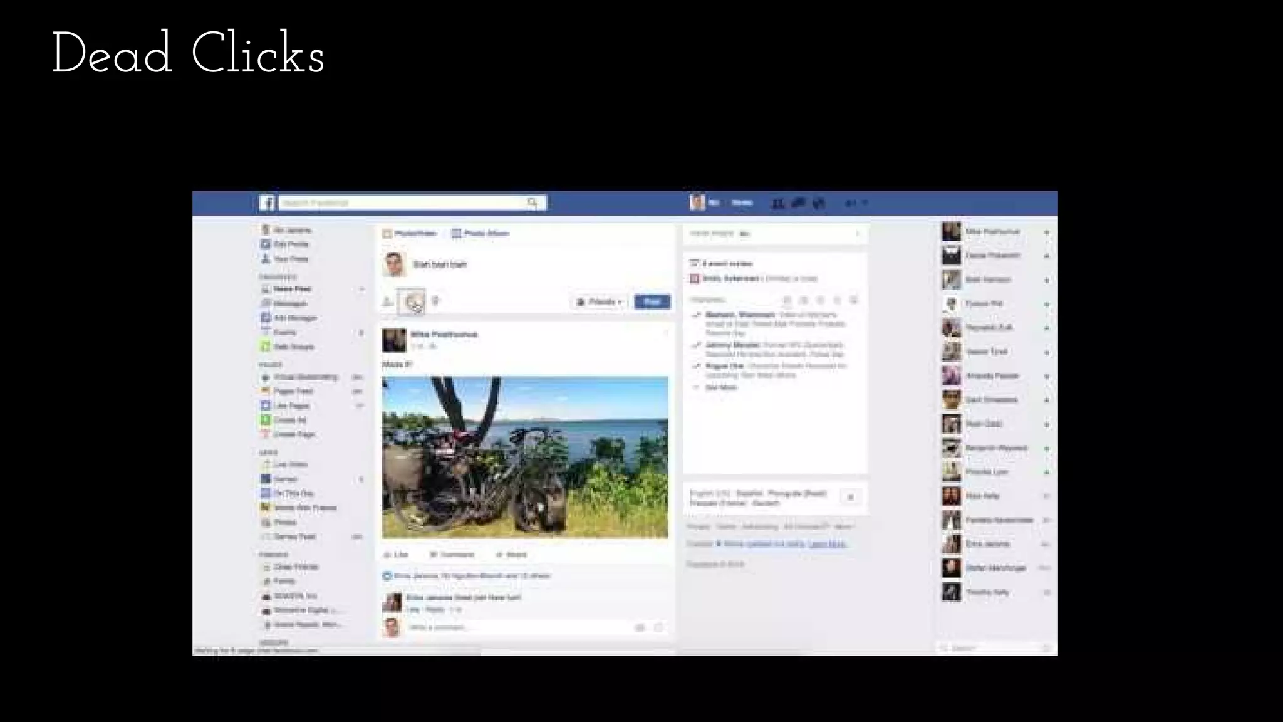
Task: Click the feeling/activity smiley icon in the composer
Action: (x=412, y=301)
